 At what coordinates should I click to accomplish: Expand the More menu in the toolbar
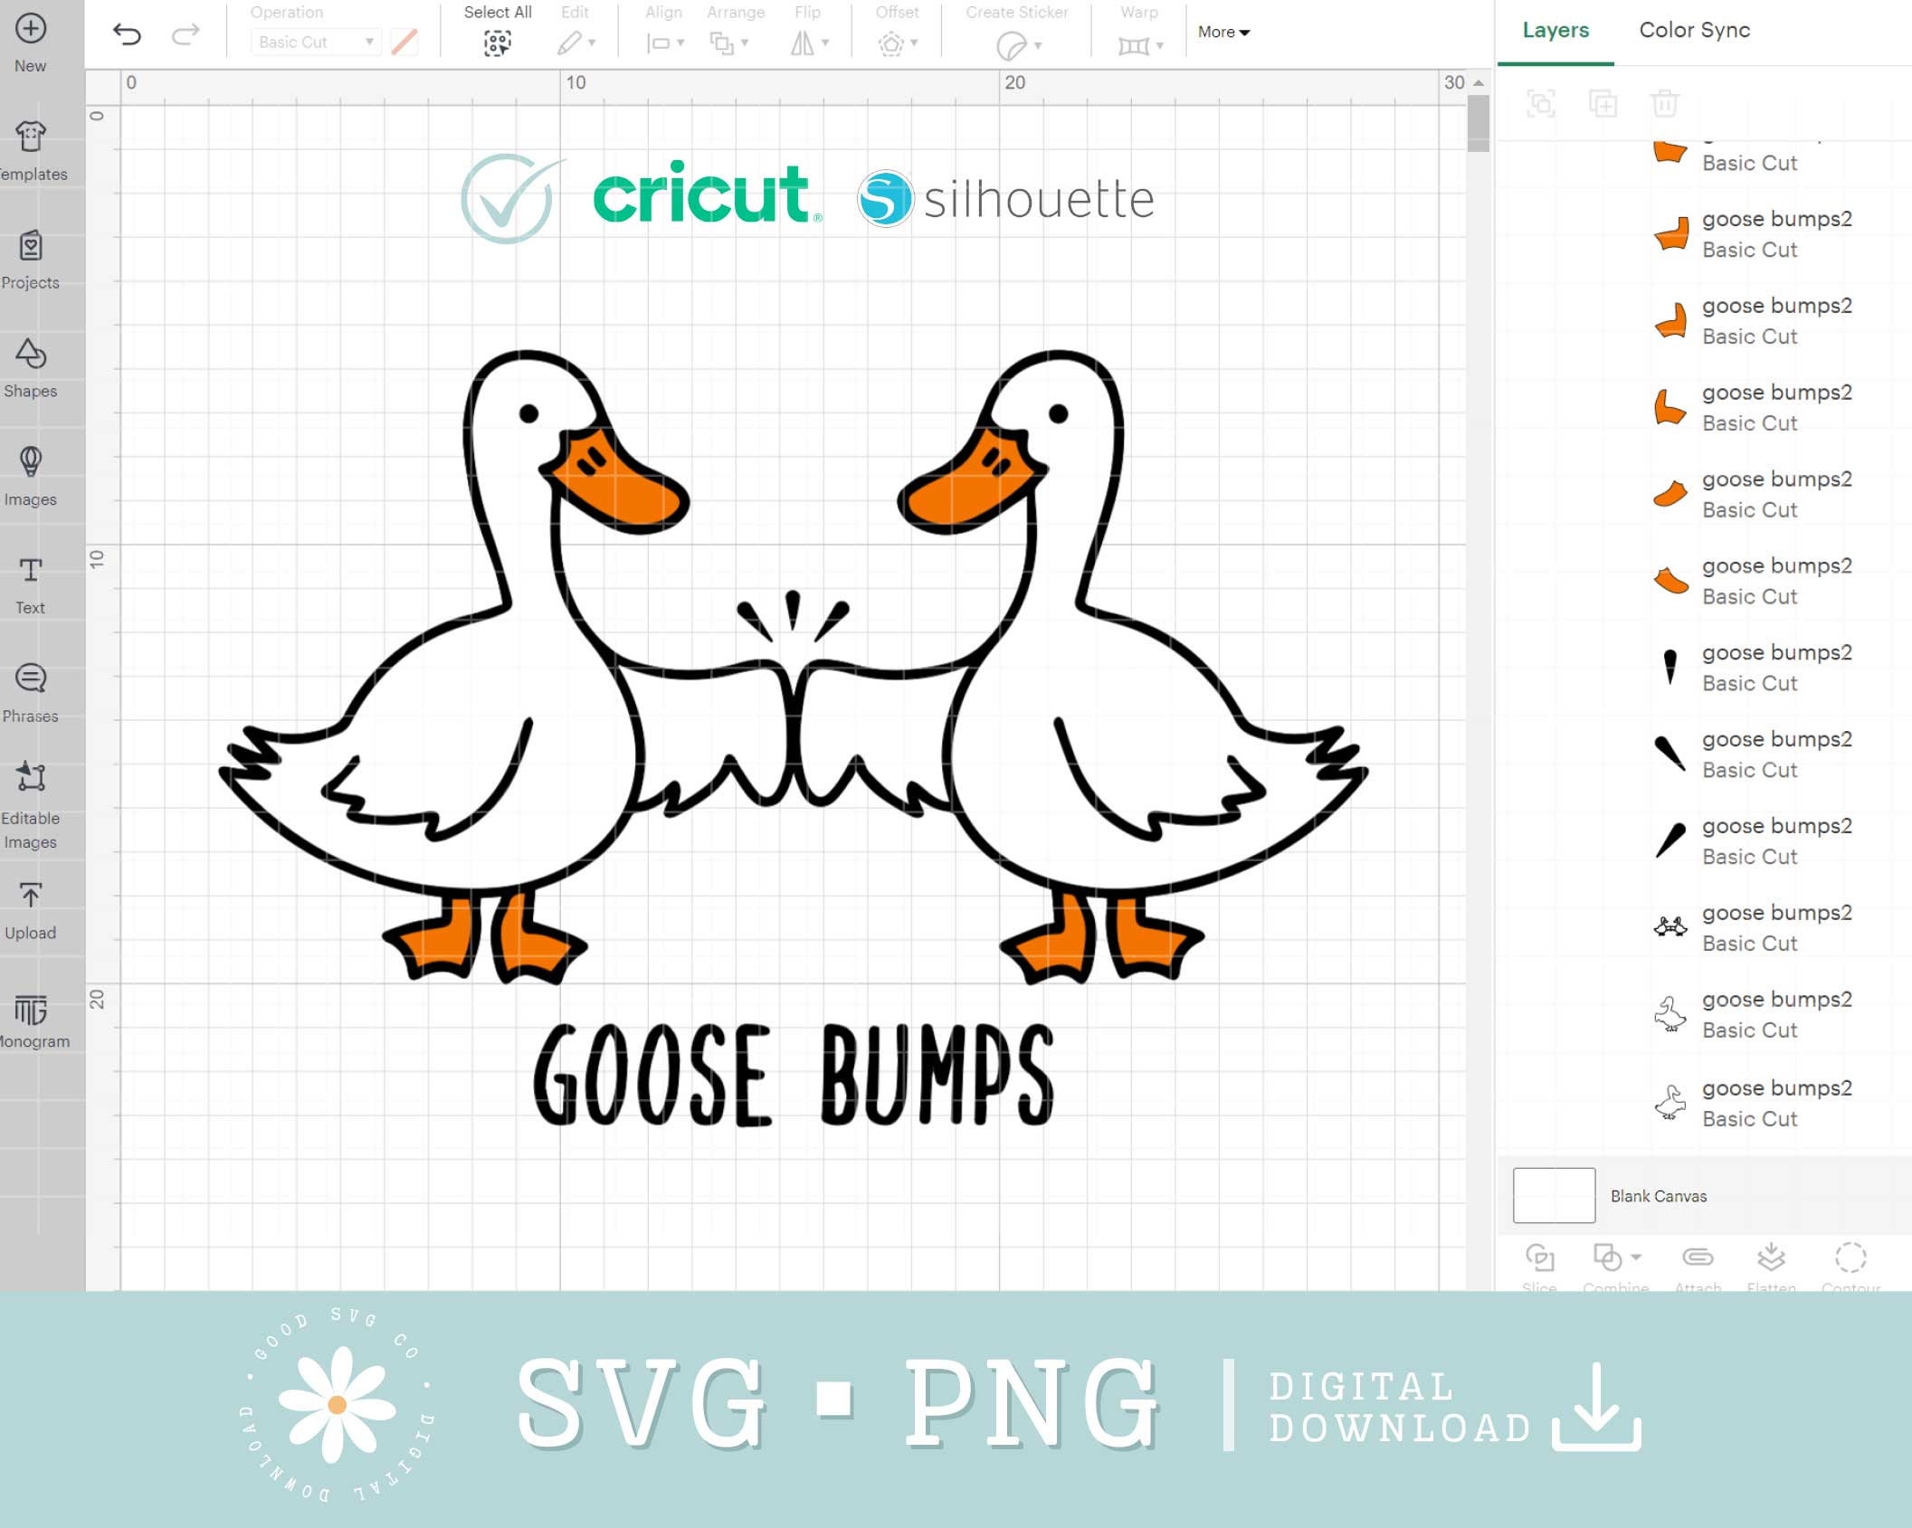[x=1222, y=32]
